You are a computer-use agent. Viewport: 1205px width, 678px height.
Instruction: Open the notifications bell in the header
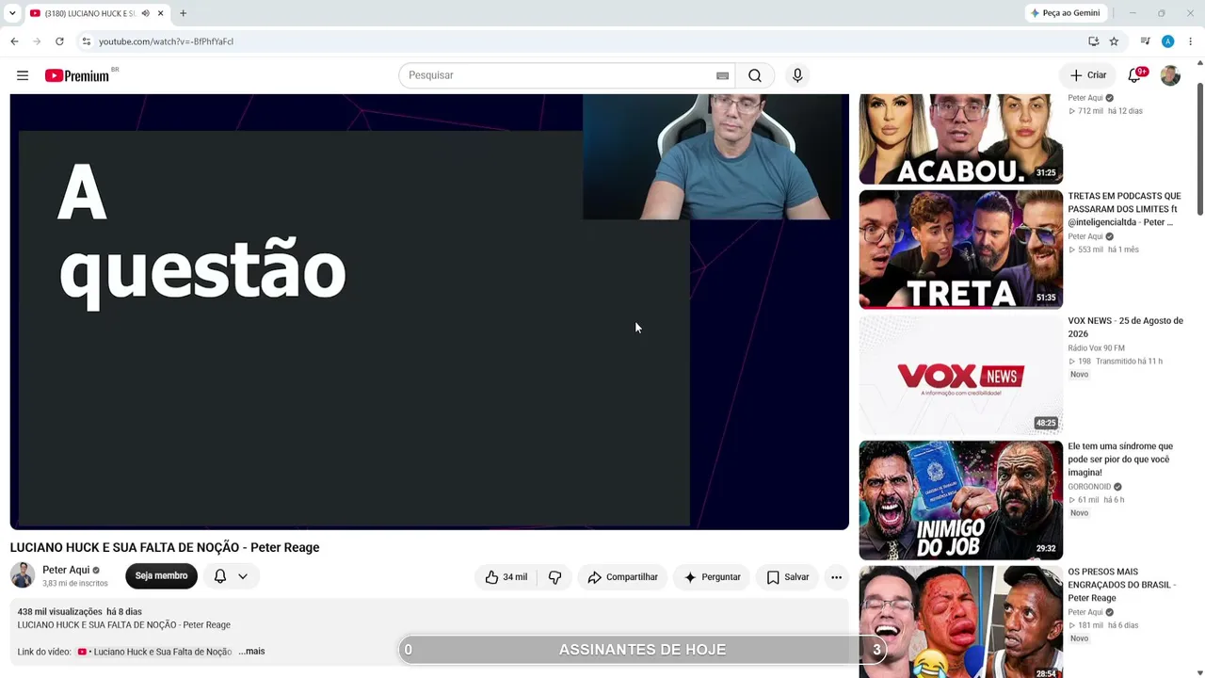(1135, 75)
